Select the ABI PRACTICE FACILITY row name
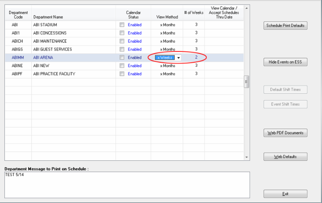The height and width of the screenshot is (203, 322). (x=54, y=74)
